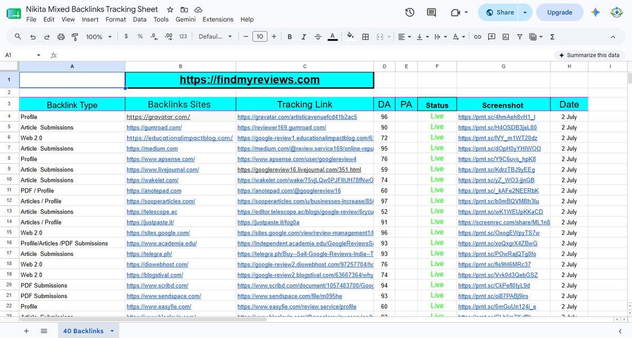Click the Redo icon
632x338 pixels.
coord(47,37)
